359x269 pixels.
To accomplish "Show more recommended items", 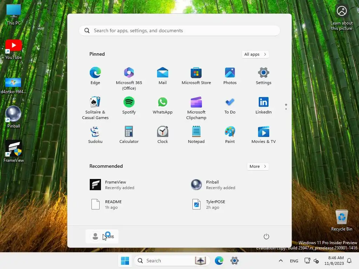I will [258, 166].
